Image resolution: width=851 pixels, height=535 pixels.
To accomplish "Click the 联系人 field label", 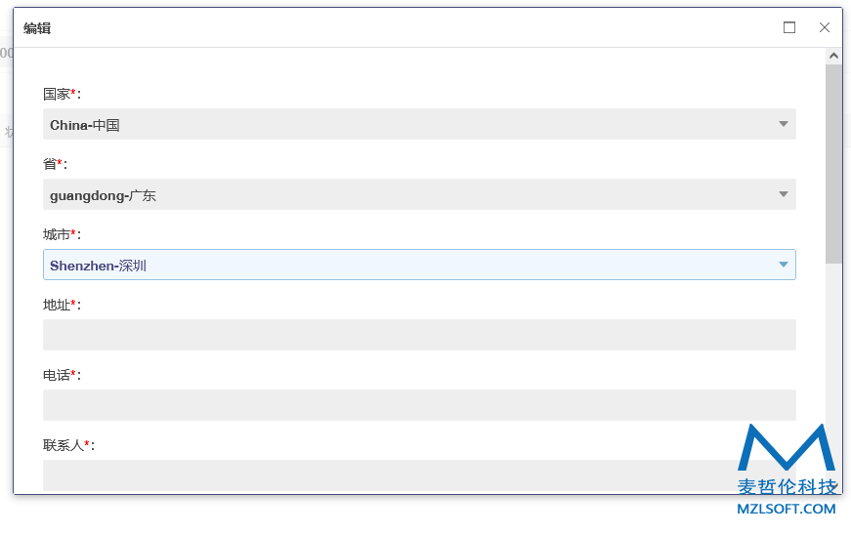I will tap(64, 445).
